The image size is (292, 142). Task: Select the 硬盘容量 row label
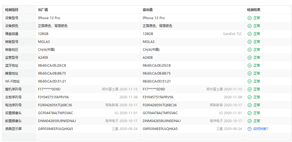12,34
